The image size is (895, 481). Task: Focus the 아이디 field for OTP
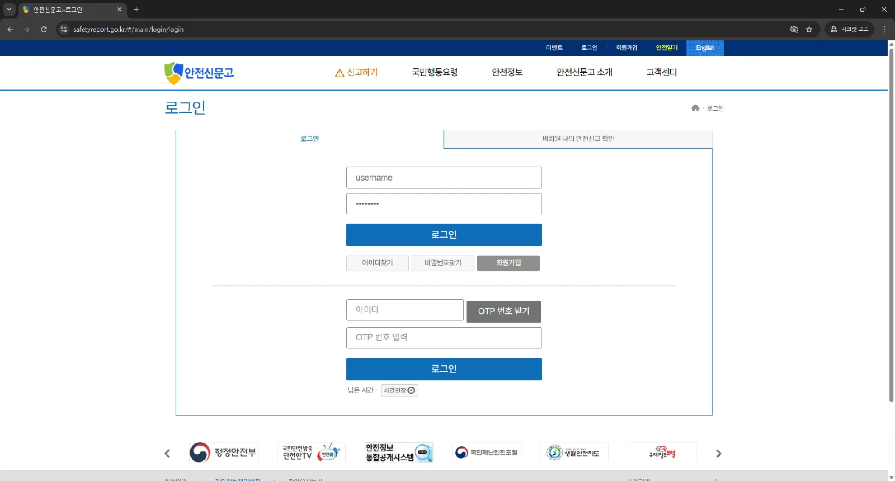point(405,310)
